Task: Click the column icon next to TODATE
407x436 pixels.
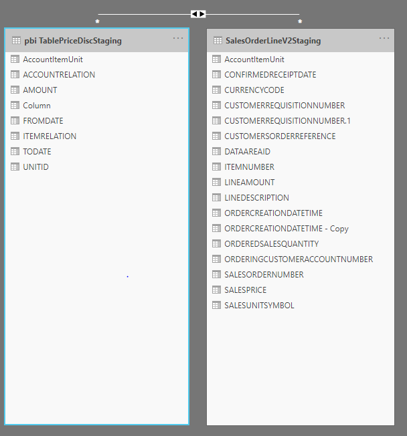Action: (x=15, y=151)
